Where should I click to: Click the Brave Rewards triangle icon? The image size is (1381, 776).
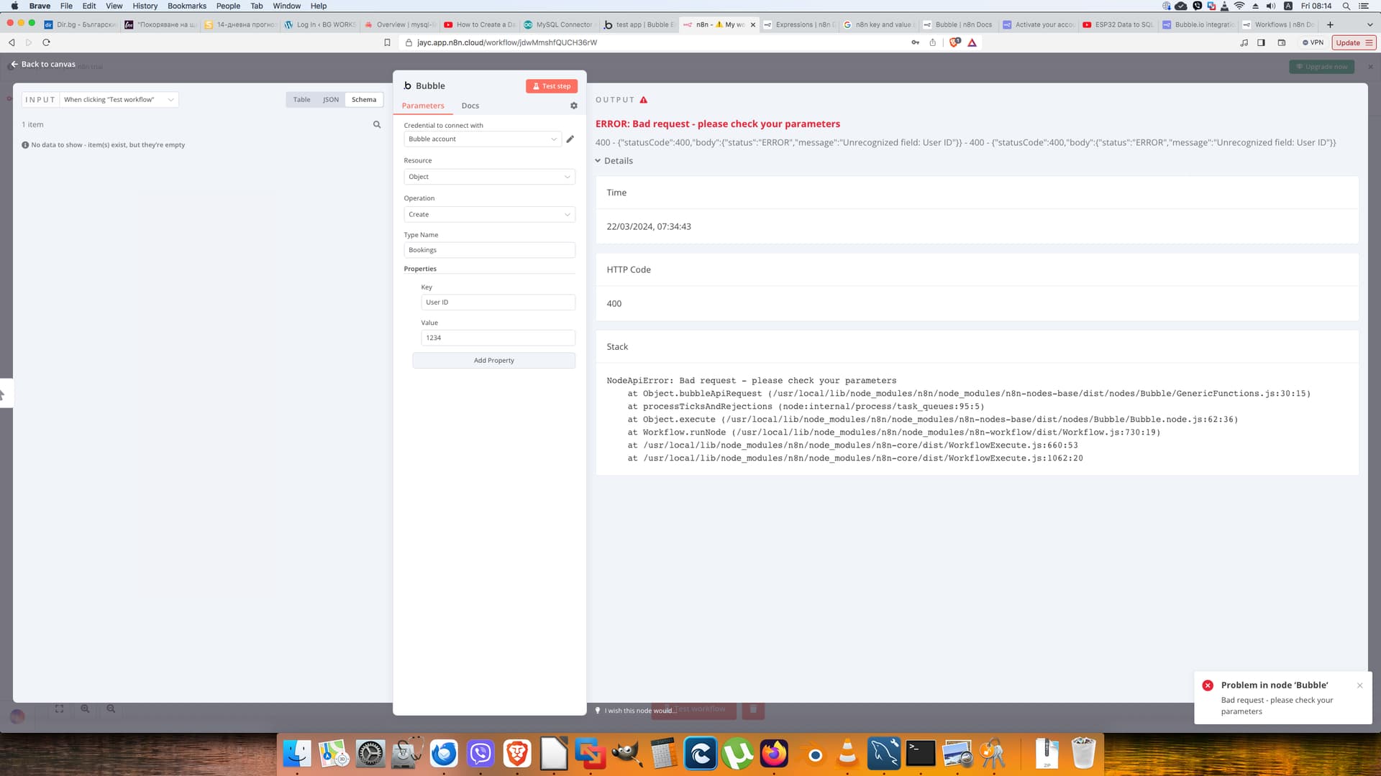click(972, 42)
